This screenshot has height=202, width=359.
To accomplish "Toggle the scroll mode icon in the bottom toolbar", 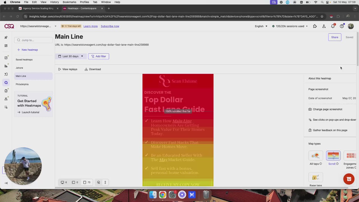I will (105, 182).
